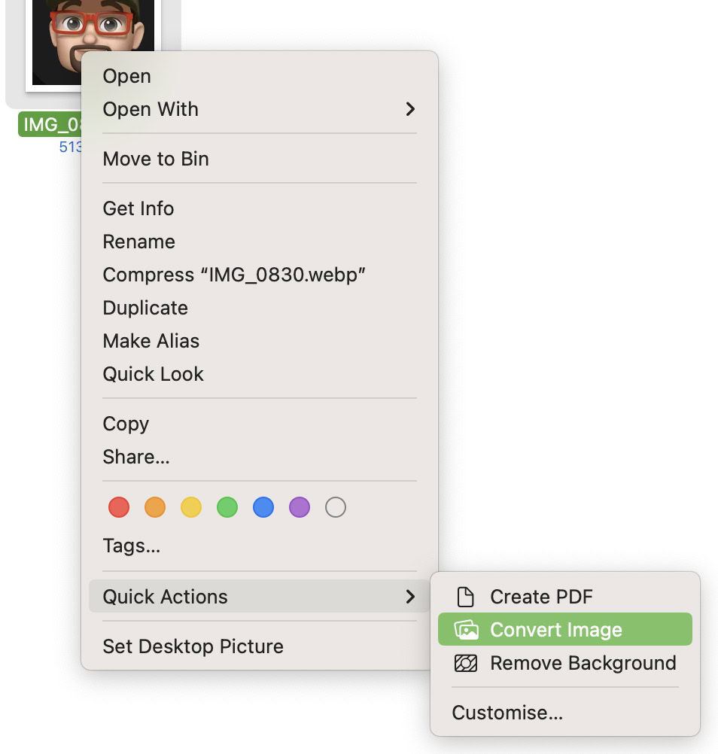Apply the green tag colour
718x754 pixels.
[x=227, y=508]
